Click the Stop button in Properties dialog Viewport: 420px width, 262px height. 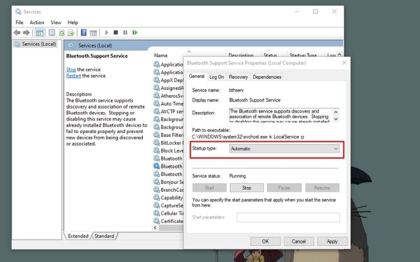[x=246, y=188]
